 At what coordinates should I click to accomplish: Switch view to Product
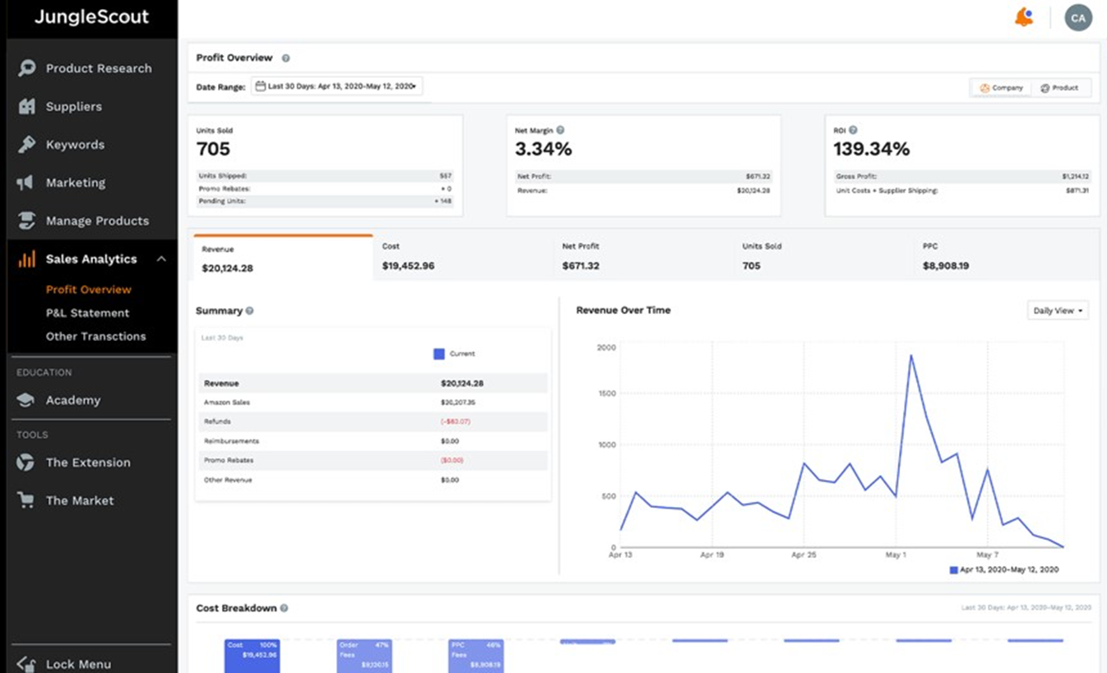point(1060,88)
